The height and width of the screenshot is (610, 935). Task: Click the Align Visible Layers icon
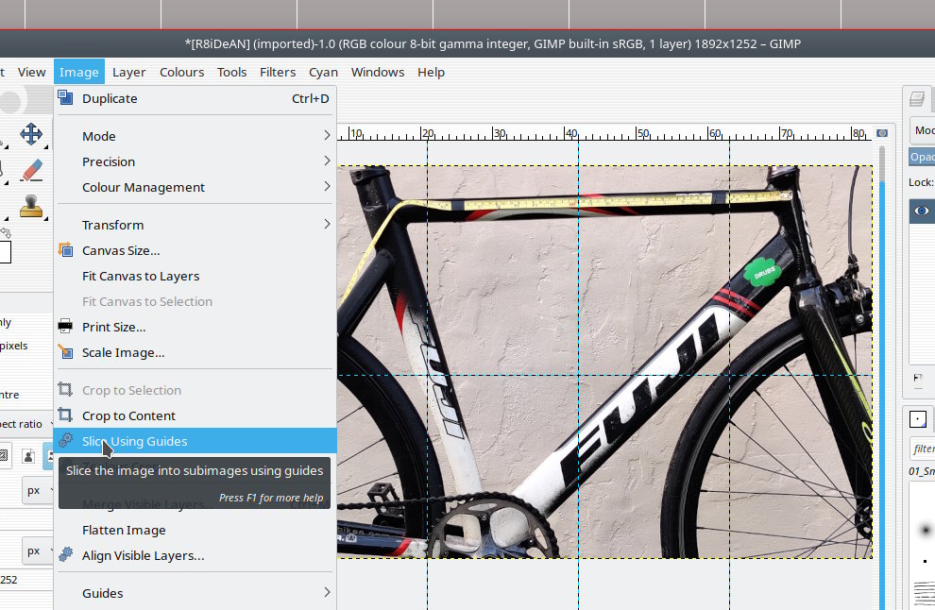coord(65,555)
